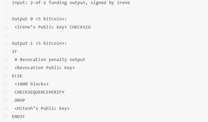Click the ENDIF keyword on line 15

click(18, 117)
